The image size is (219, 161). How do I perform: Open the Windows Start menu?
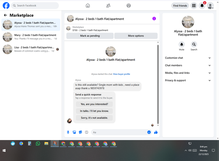[x=4, y=150]
